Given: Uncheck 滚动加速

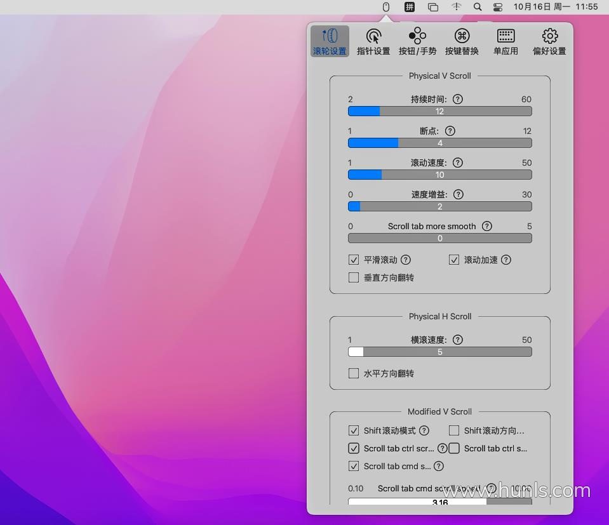Looking at the screenshot, I should (x=454, y=260).
